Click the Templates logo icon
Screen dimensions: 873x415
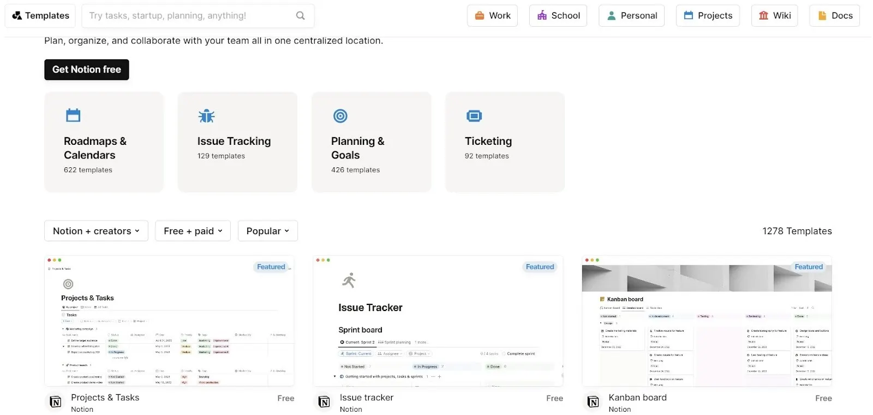17,16
